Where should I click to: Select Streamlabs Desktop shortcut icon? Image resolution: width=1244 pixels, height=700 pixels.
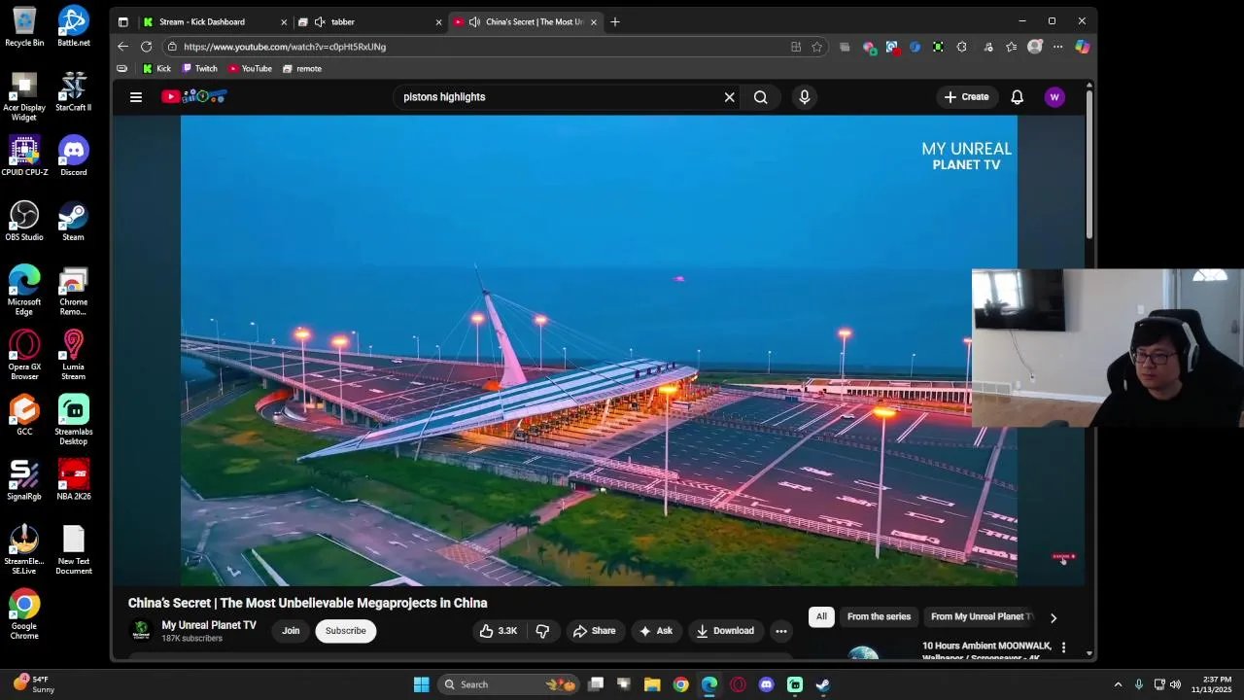pyautogui.click(x=73, y=420)
